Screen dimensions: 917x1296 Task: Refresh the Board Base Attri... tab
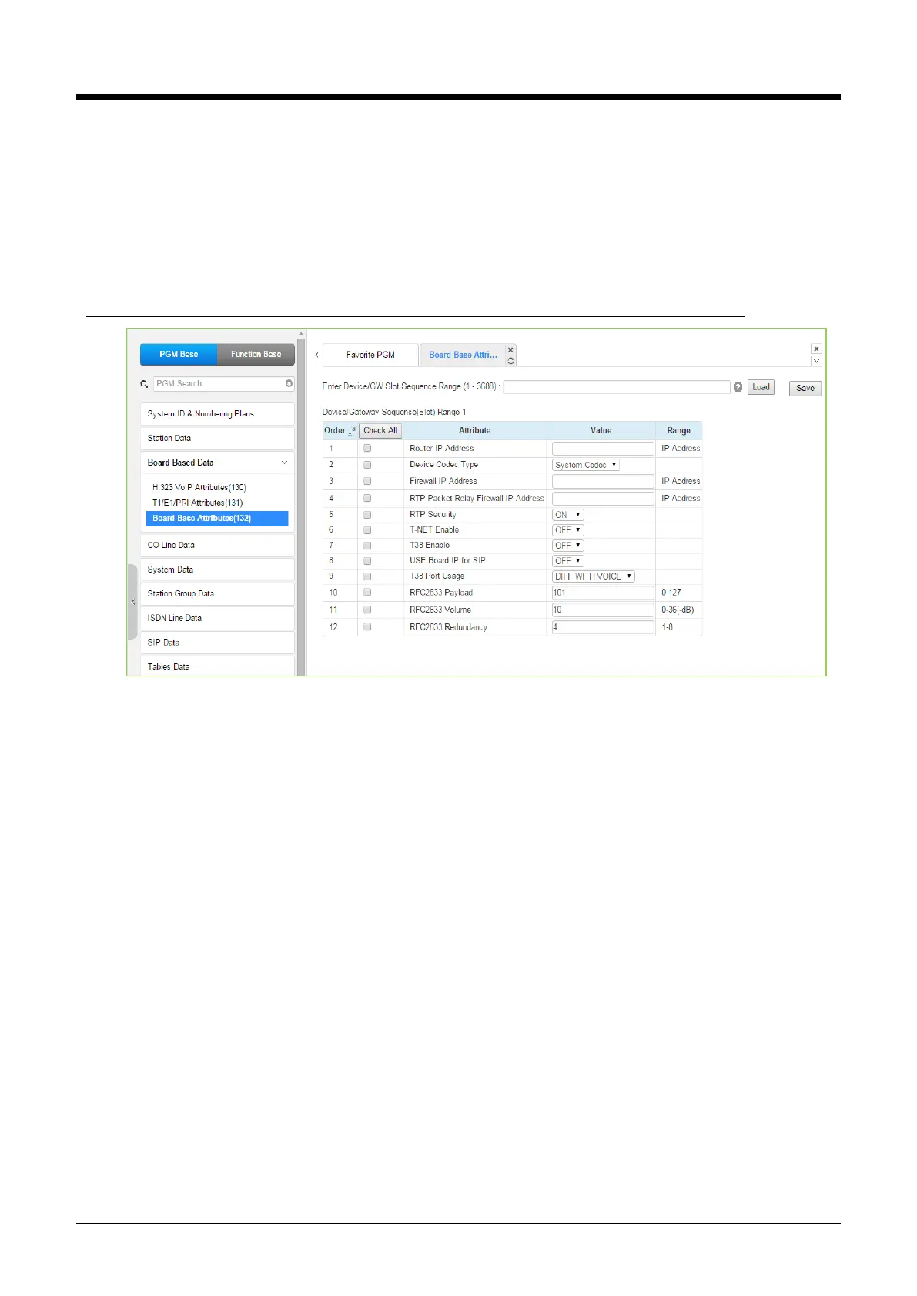(510, 360)
